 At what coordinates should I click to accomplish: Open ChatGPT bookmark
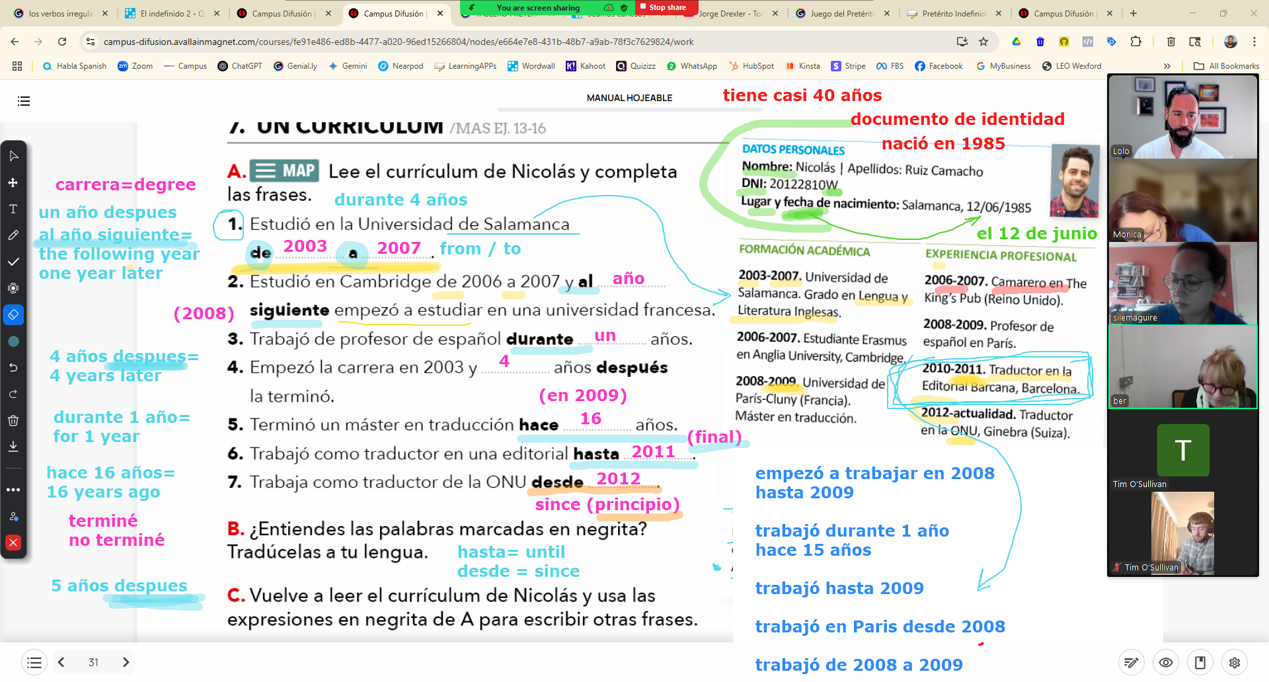240,66
